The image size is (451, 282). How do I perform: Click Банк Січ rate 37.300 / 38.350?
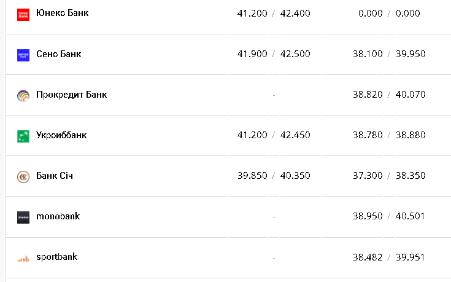389,176
